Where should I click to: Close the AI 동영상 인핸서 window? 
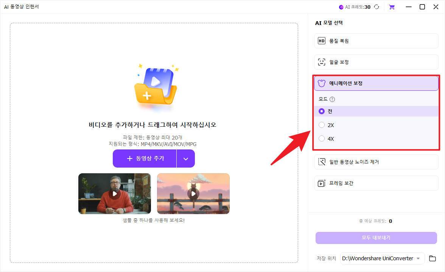point(436,7)
